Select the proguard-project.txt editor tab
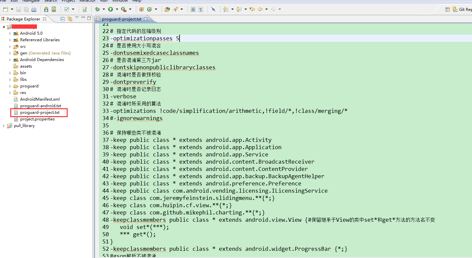This screenshot has height=258, width=472. coord(121,19)
